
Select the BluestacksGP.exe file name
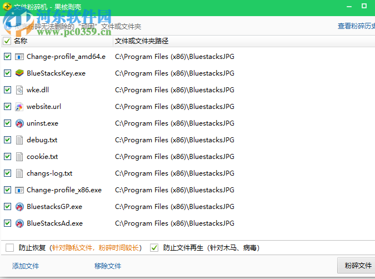tap(54, 207)
